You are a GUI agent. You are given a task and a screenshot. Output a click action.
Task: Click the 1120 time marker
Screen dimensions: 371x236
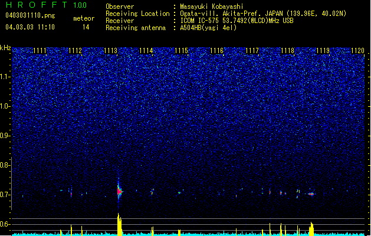[357, 51]
